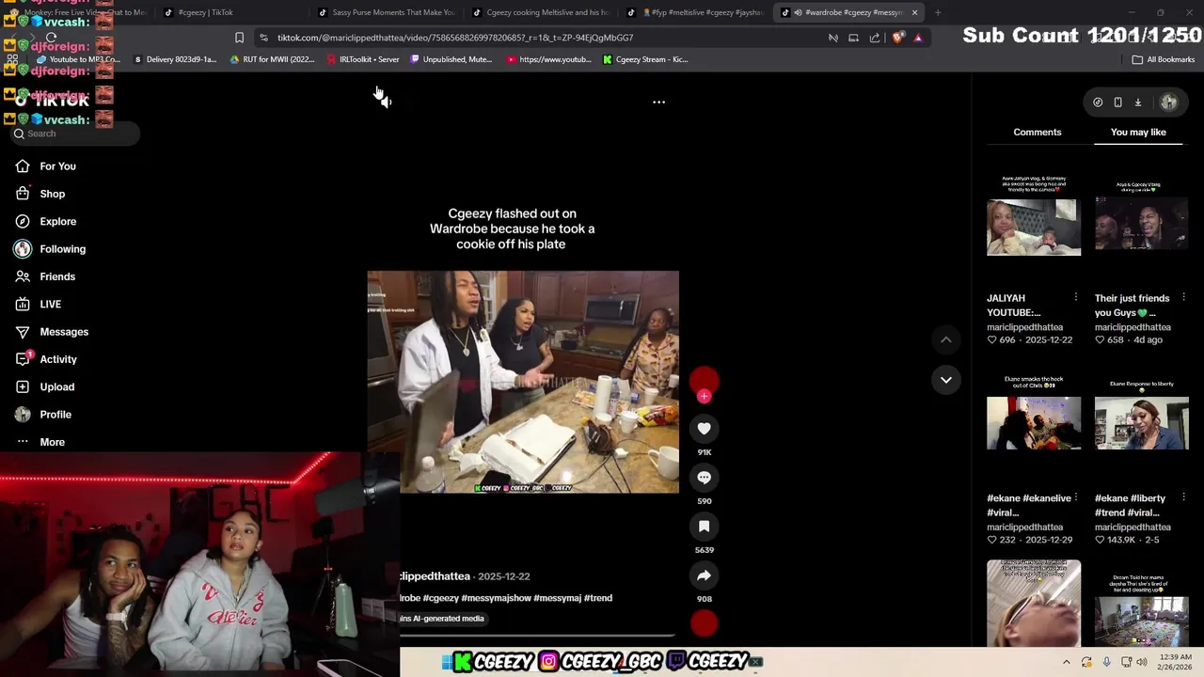This screenshot has height=677, width=1204.
Task: Open comments via the speech bubble icon
Action: pyautogui.click(x=704, y=478)
